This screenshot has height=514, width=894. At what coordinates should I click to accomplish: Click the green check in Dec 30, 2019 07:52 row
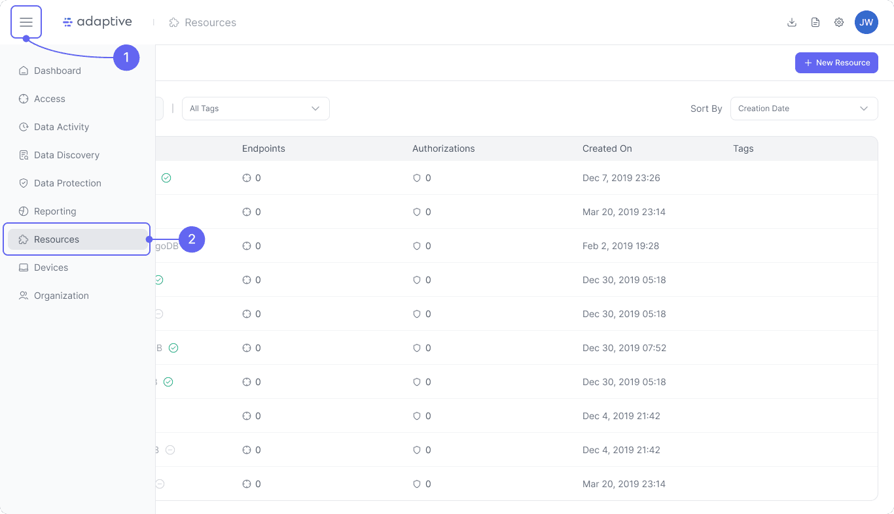click(x=173, y=348)
